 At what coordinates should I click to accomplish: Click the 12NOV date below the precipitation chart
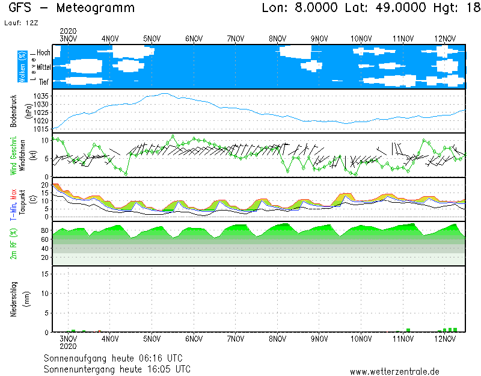[445, 339]
